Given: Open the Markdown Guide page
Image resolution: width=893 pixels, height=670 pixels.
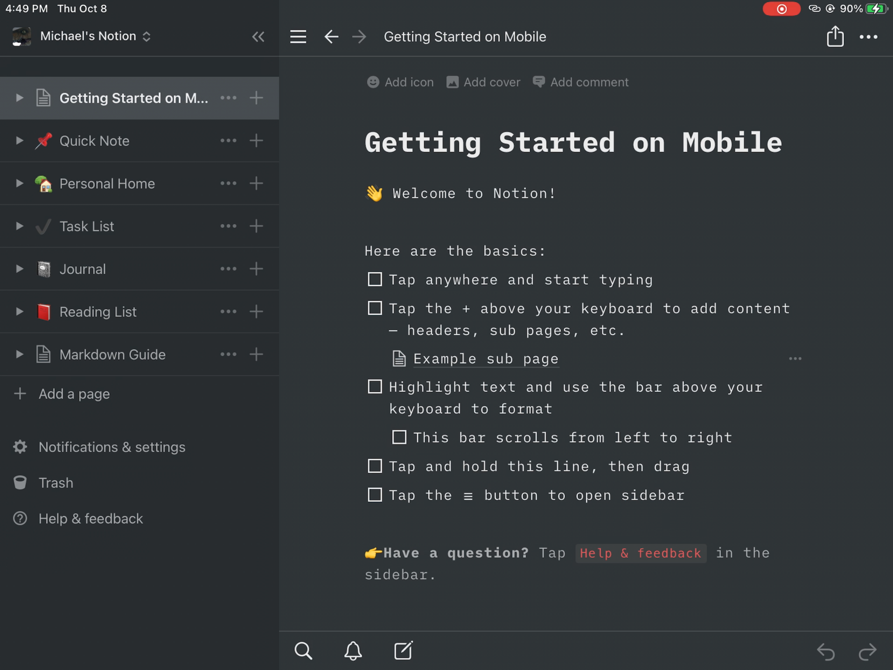Looking at the screenshot, I should tap(112, 355).
